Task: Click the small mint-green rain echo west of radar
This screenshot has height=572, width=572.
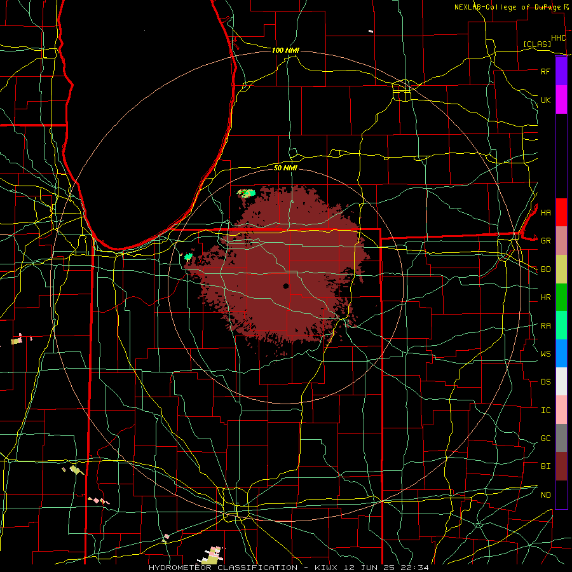Action: (x=188, y=257)
